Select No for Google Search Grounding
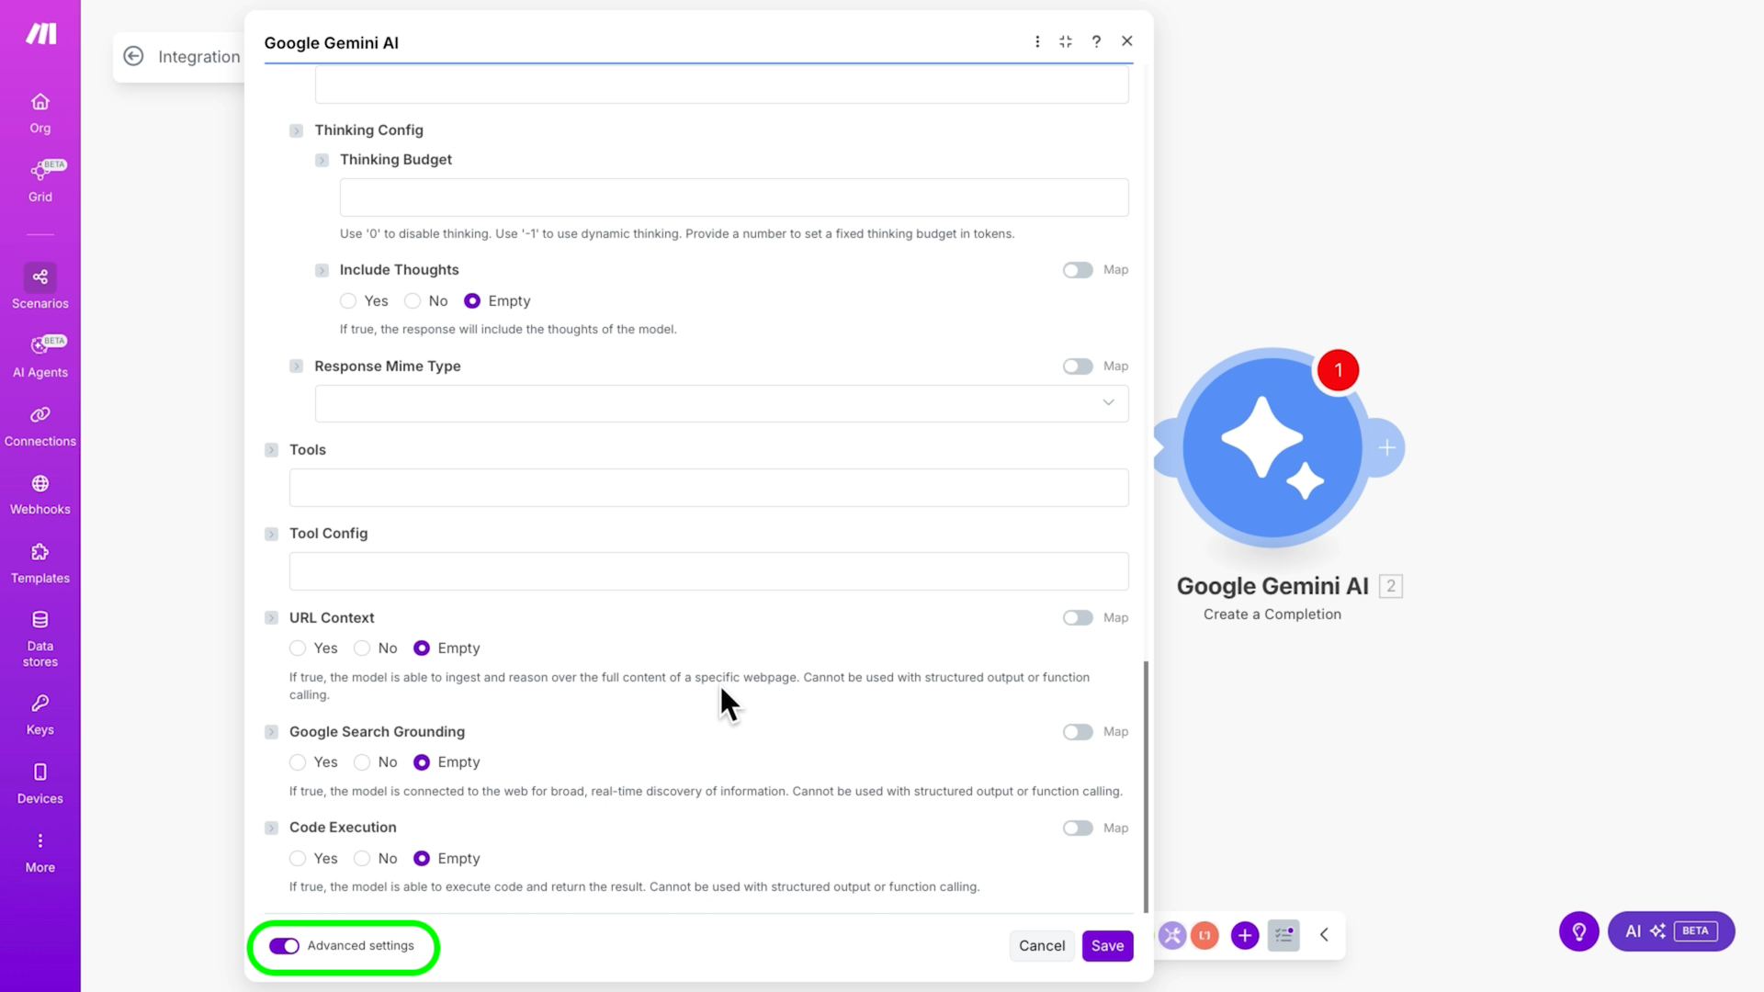This screenshot has width=1764, height=992. 362,762
